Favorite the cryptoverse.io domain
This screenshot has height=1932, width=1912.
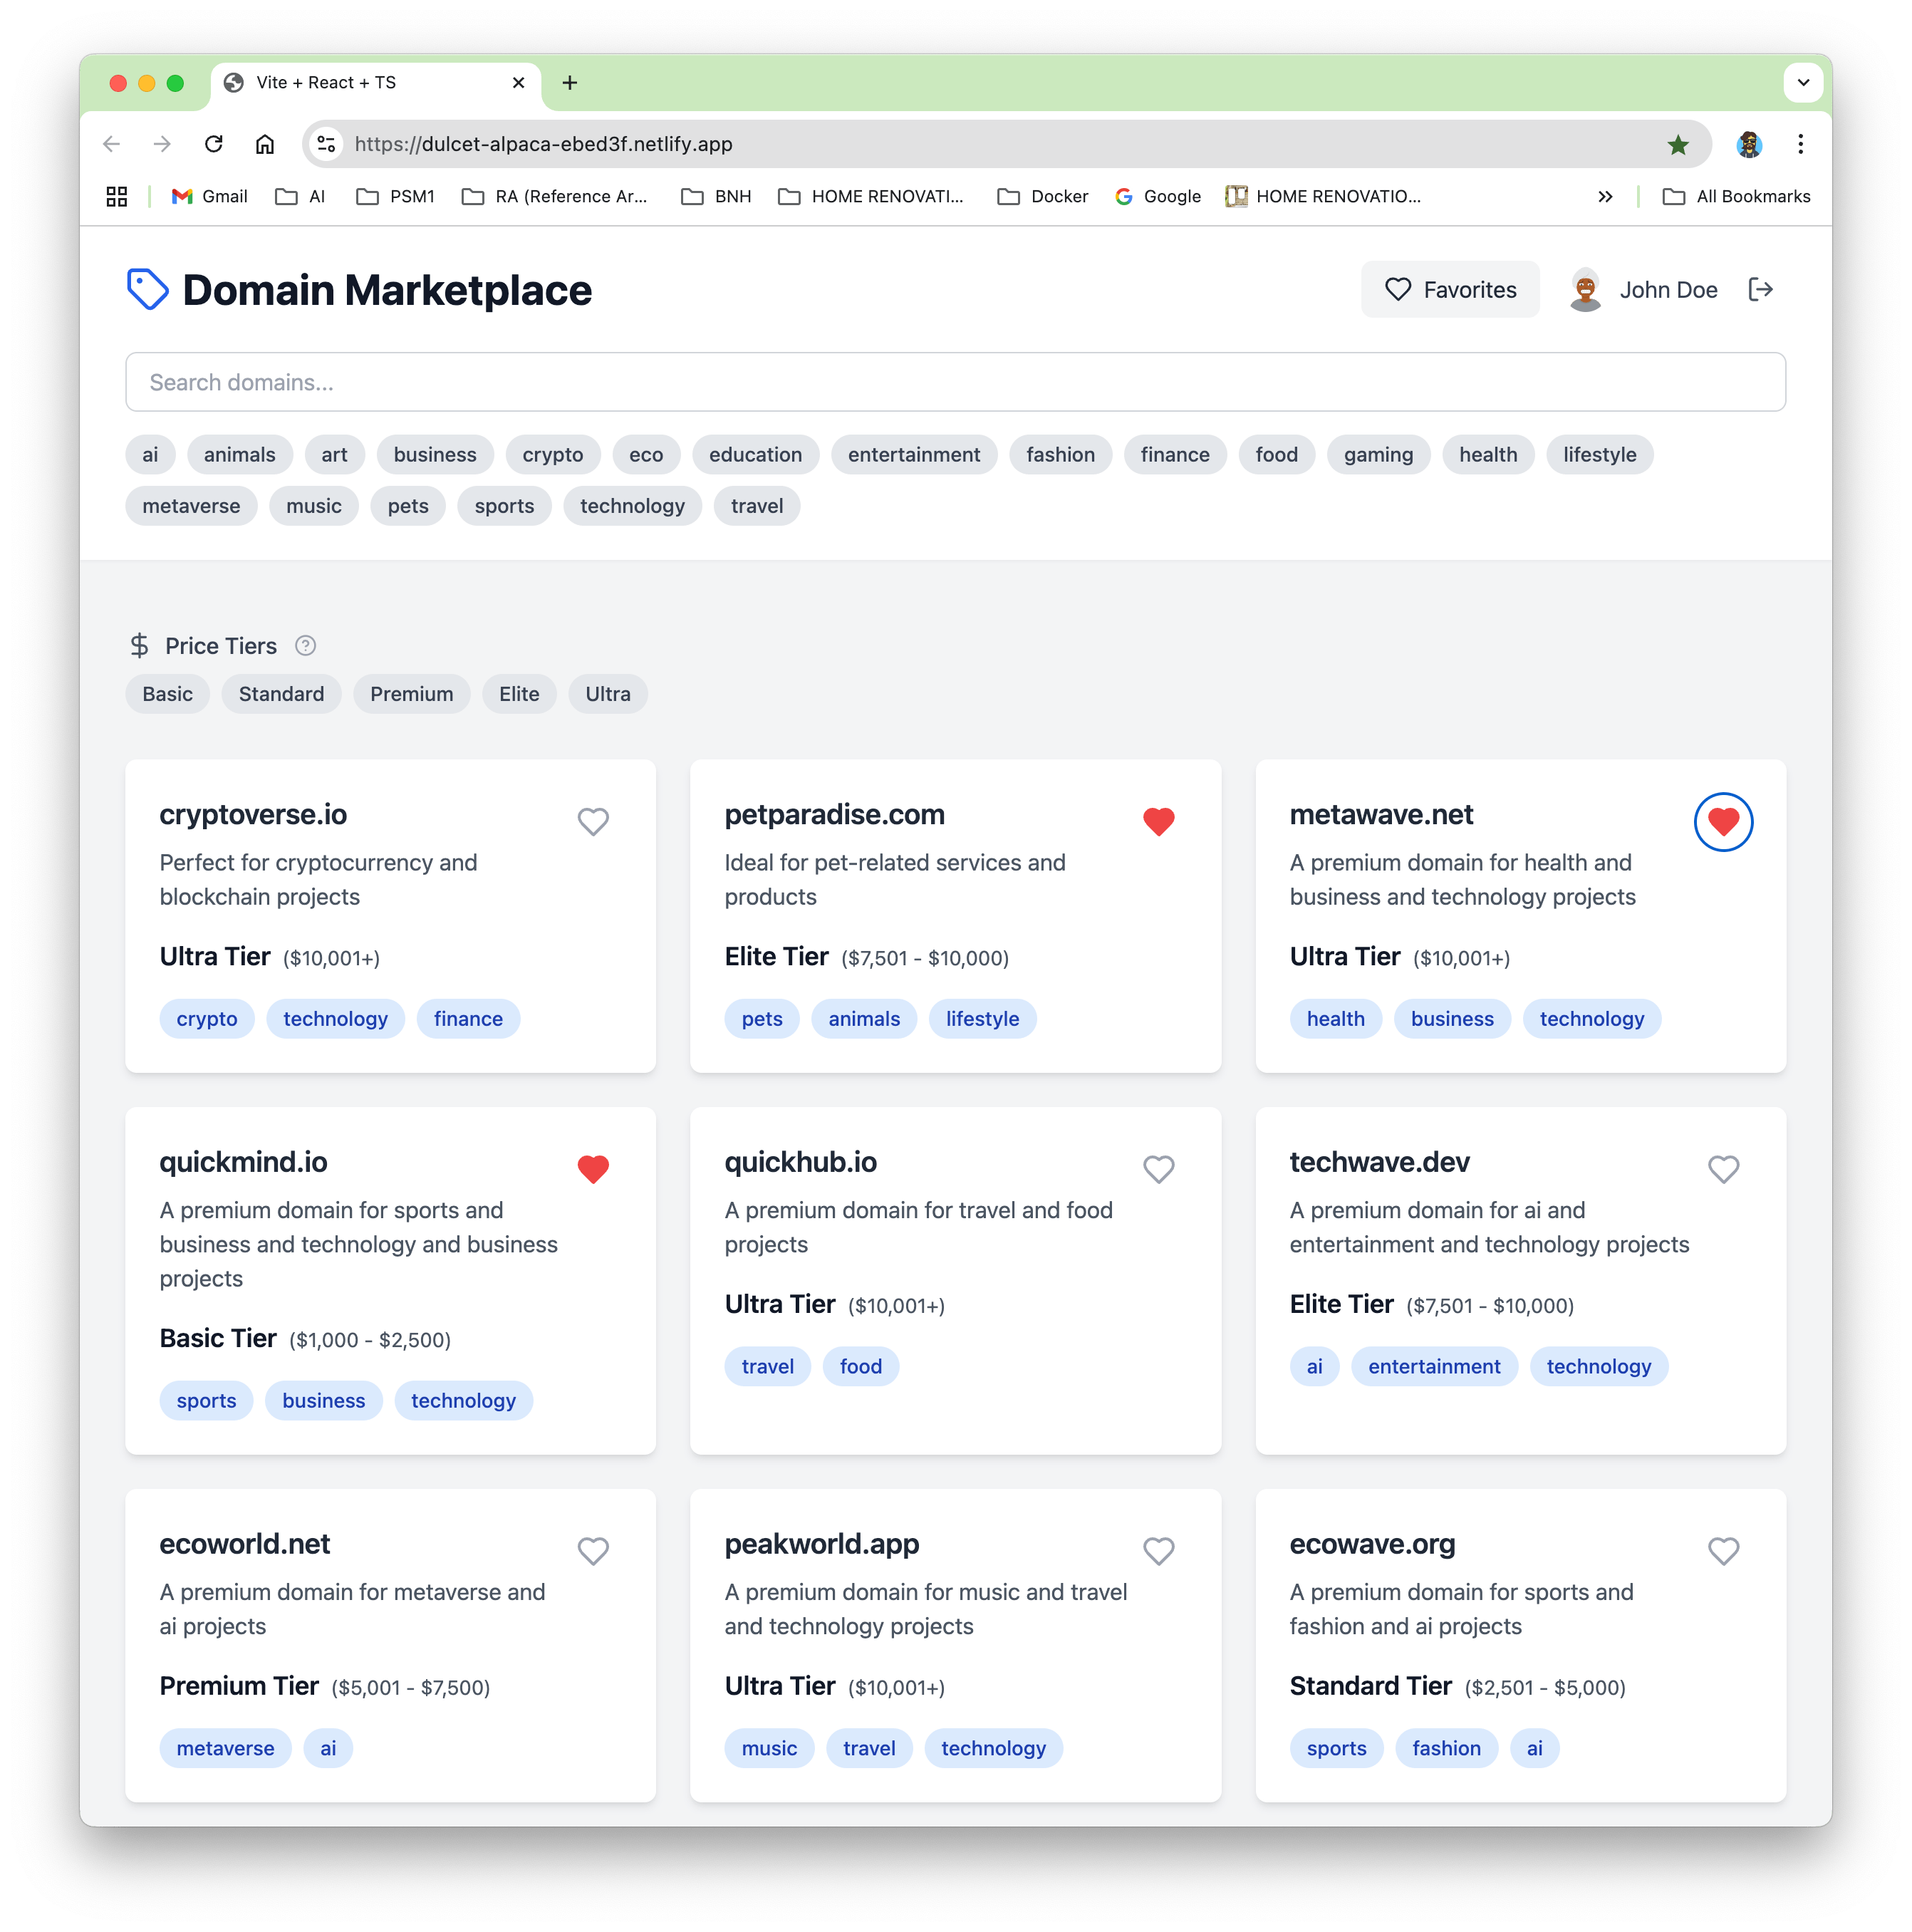[592, 822]
